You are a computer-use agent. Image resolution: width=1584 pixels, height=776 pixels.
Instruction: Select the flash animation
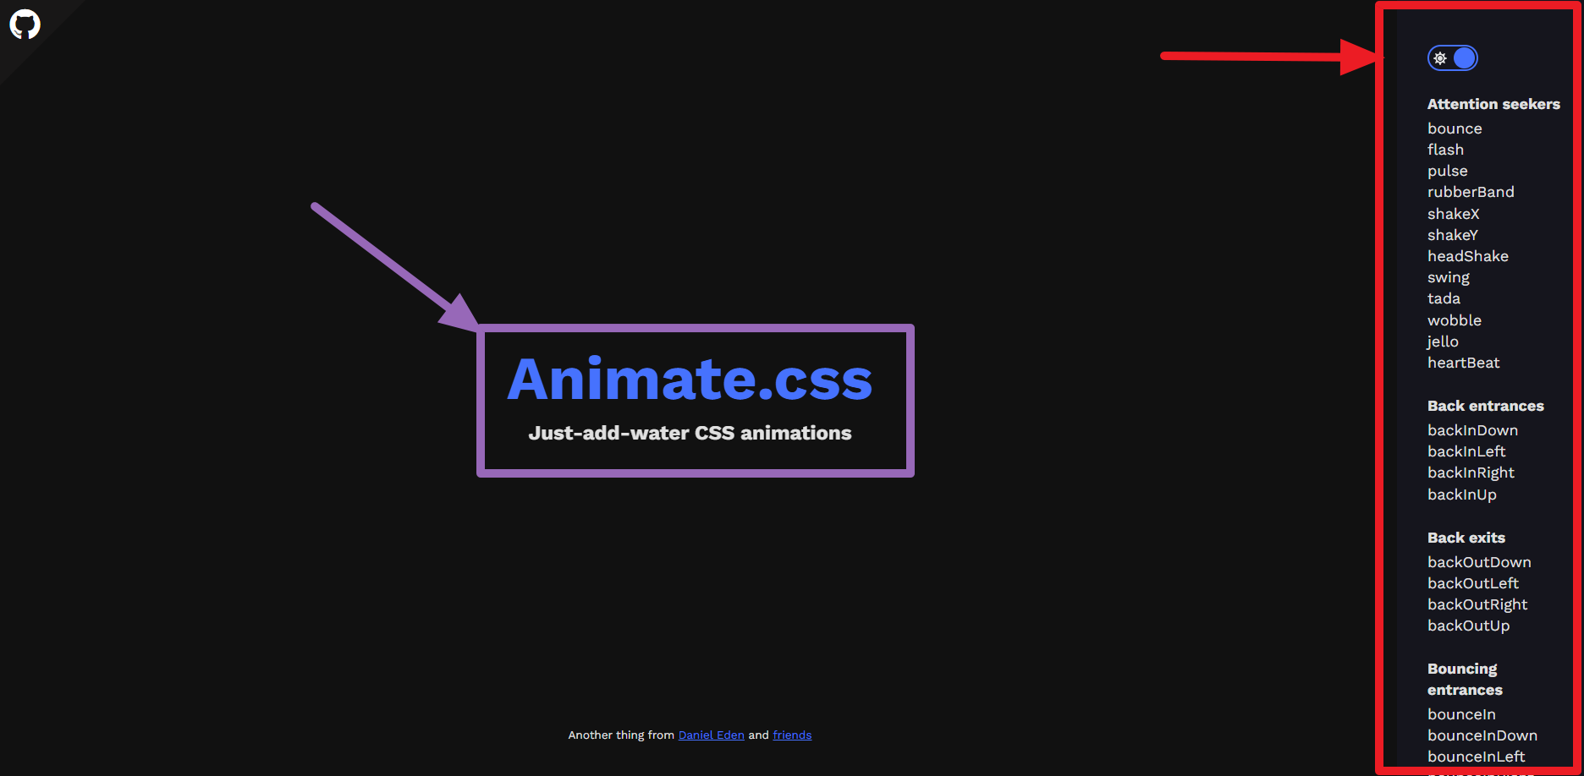[x=1445, y=150]
